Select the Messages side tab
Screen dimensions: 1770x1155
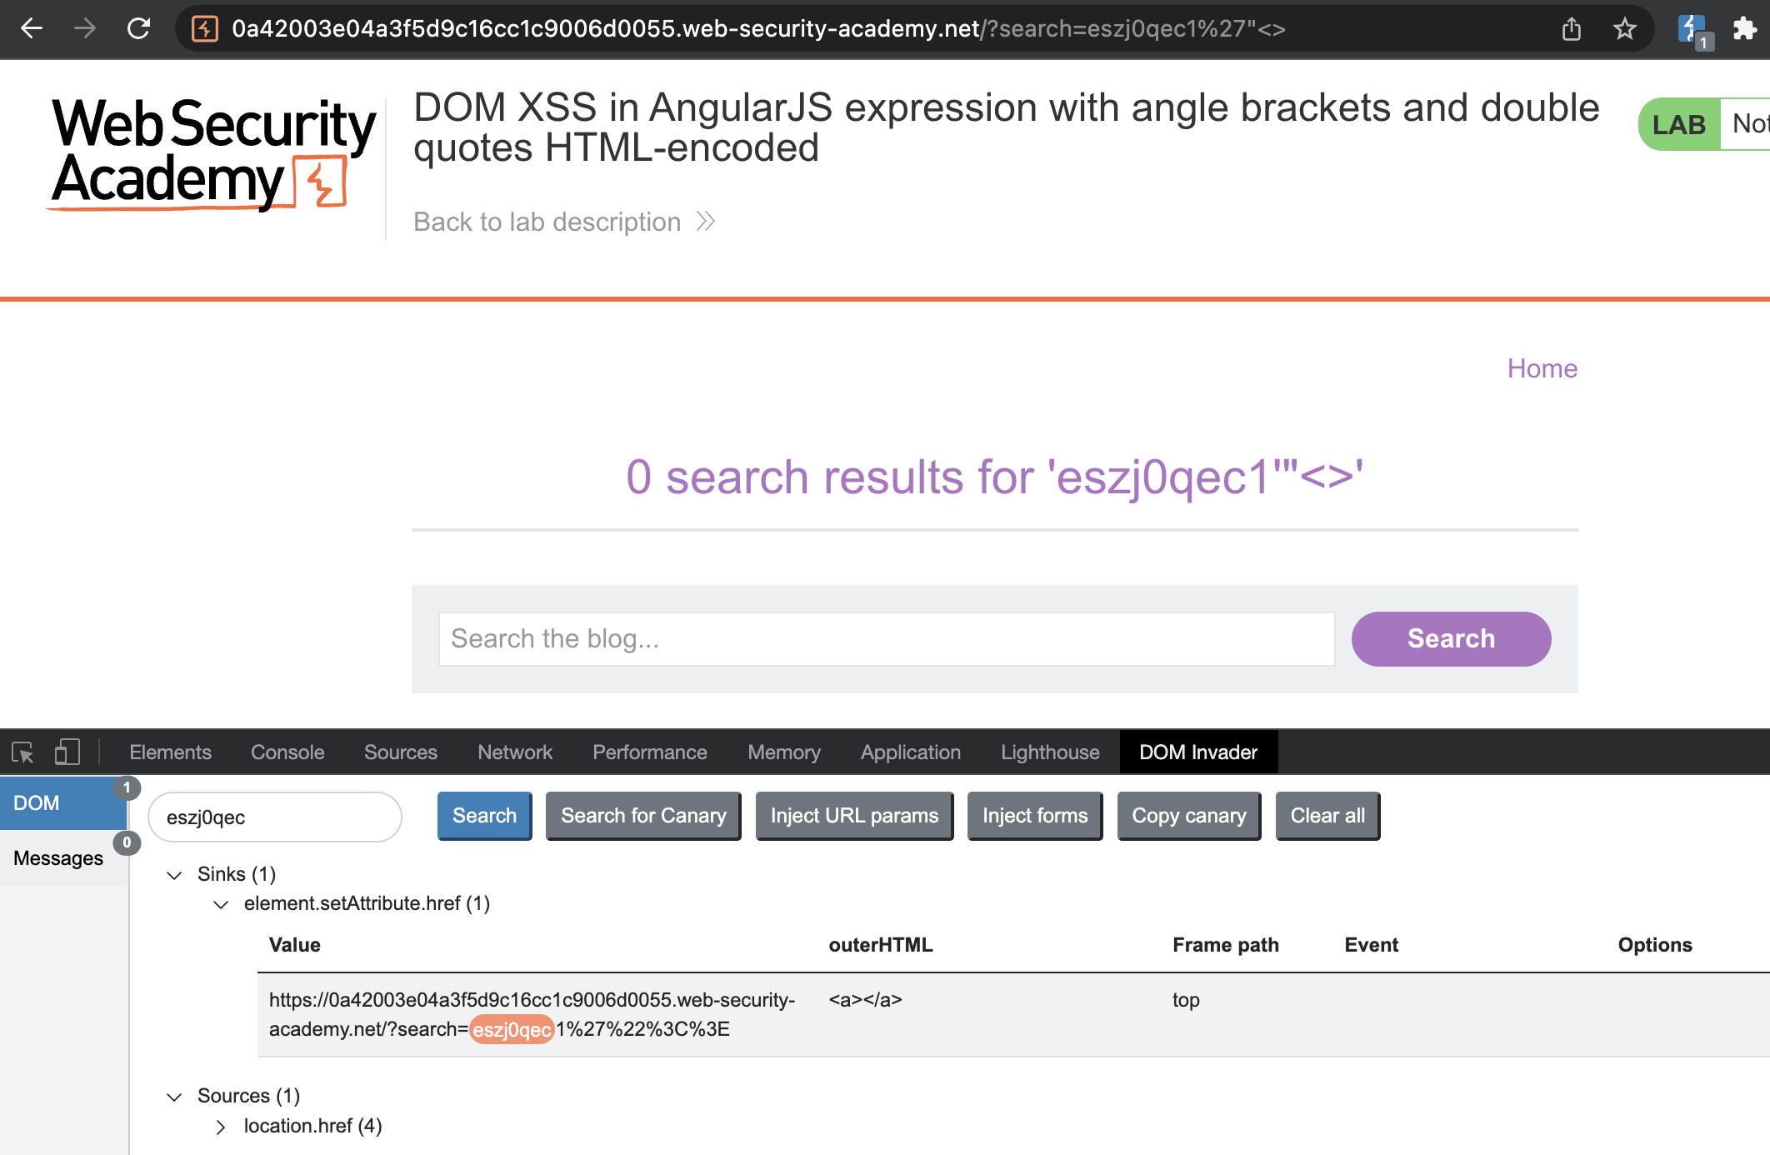click(58, 858)
